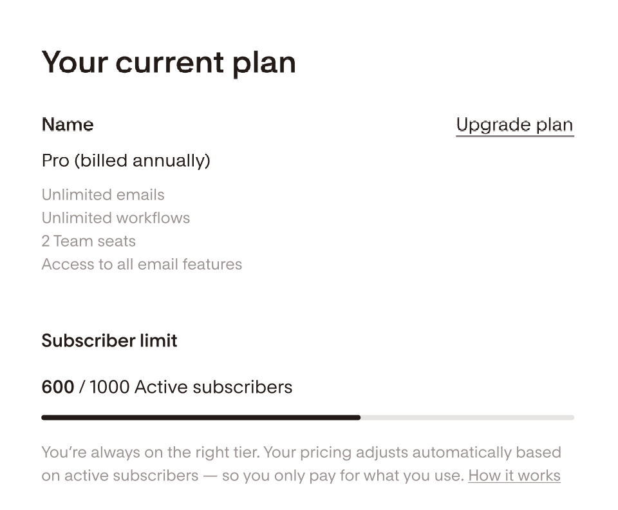Click the Unlimited emails feature line
This screenshot has width=618, height=510.
[103, 194]
